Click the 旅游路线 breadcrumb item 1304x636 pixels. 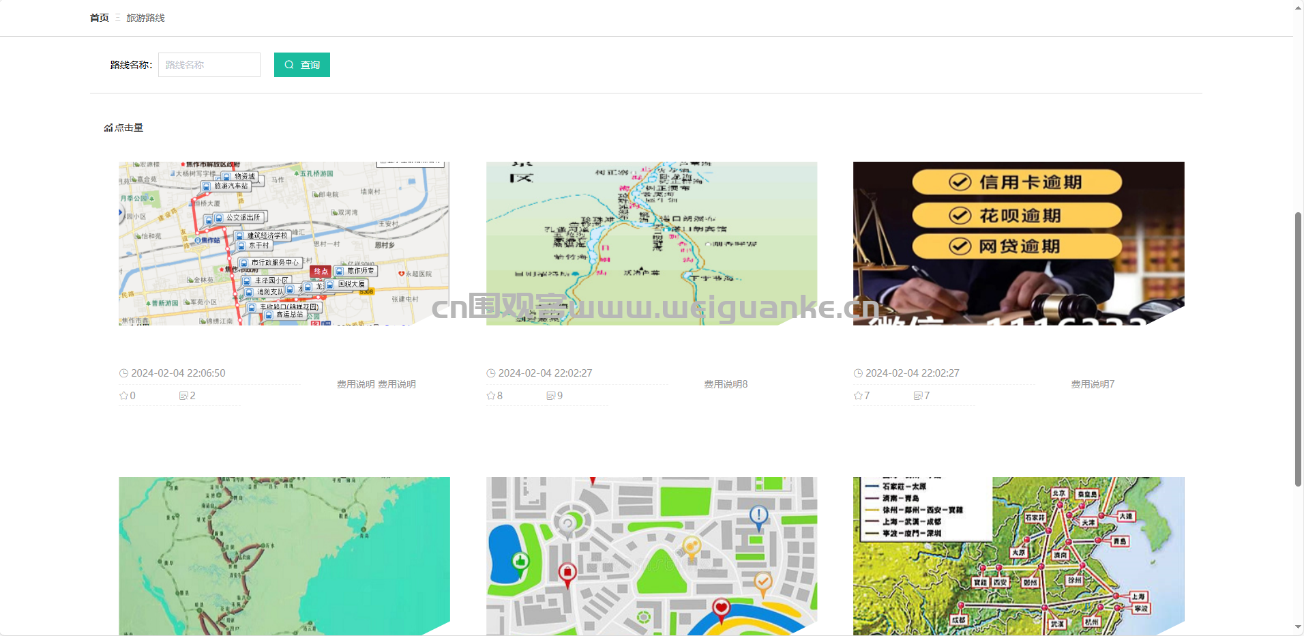coord(145,18)
